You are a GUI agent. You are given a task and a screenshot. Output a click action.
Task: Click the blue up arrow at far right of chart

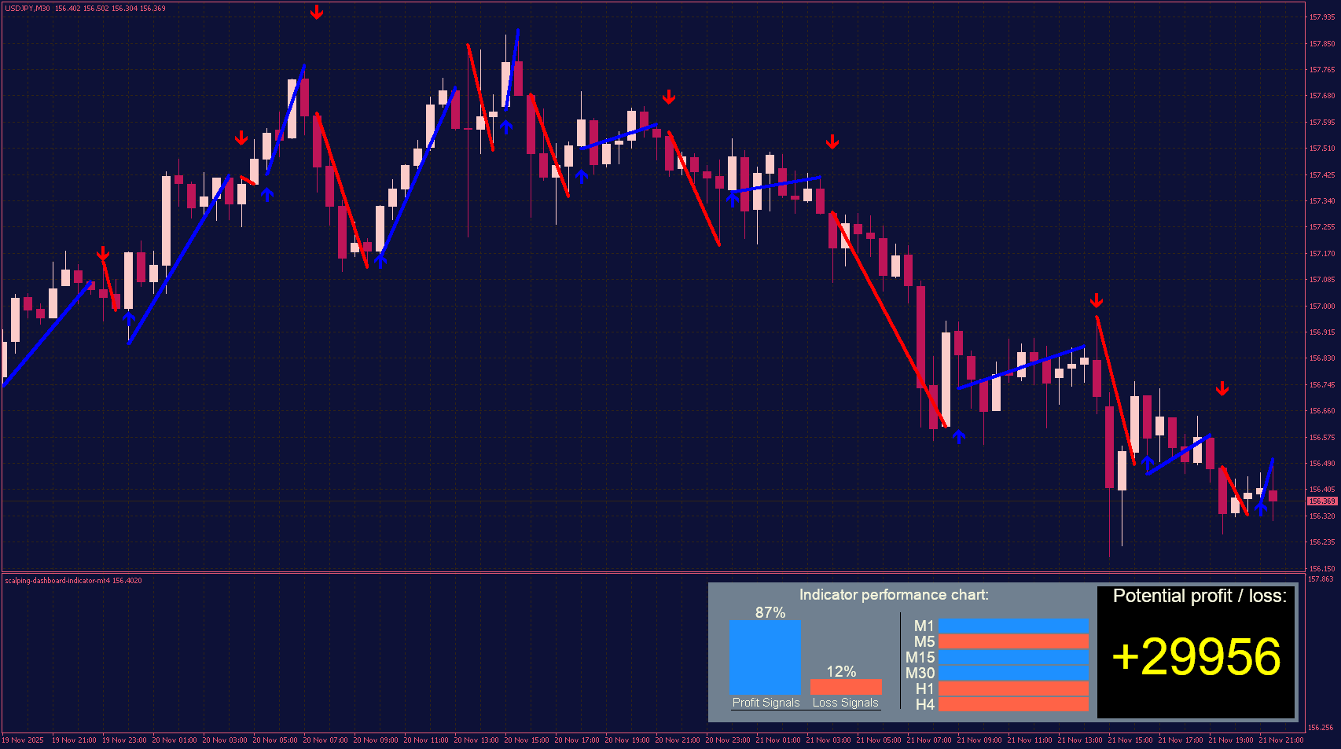tap(1261, 508)
